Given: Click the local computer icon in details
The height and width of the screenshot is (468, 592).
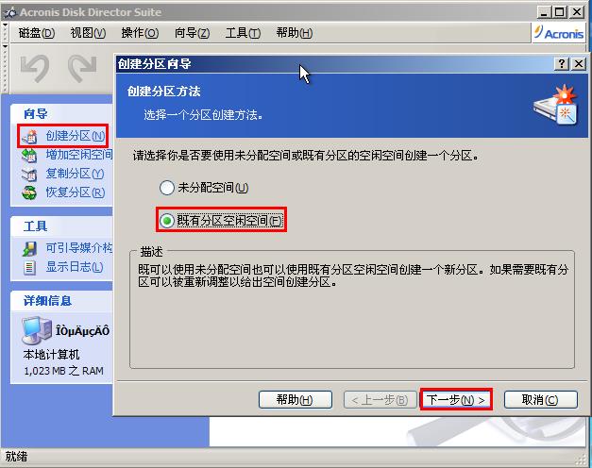Looking at the screenshot, I should click(37, 330).
